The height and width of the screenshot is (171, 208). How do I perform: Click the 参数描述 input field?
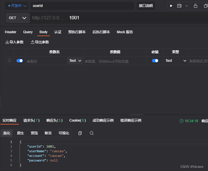click(198, 61)
